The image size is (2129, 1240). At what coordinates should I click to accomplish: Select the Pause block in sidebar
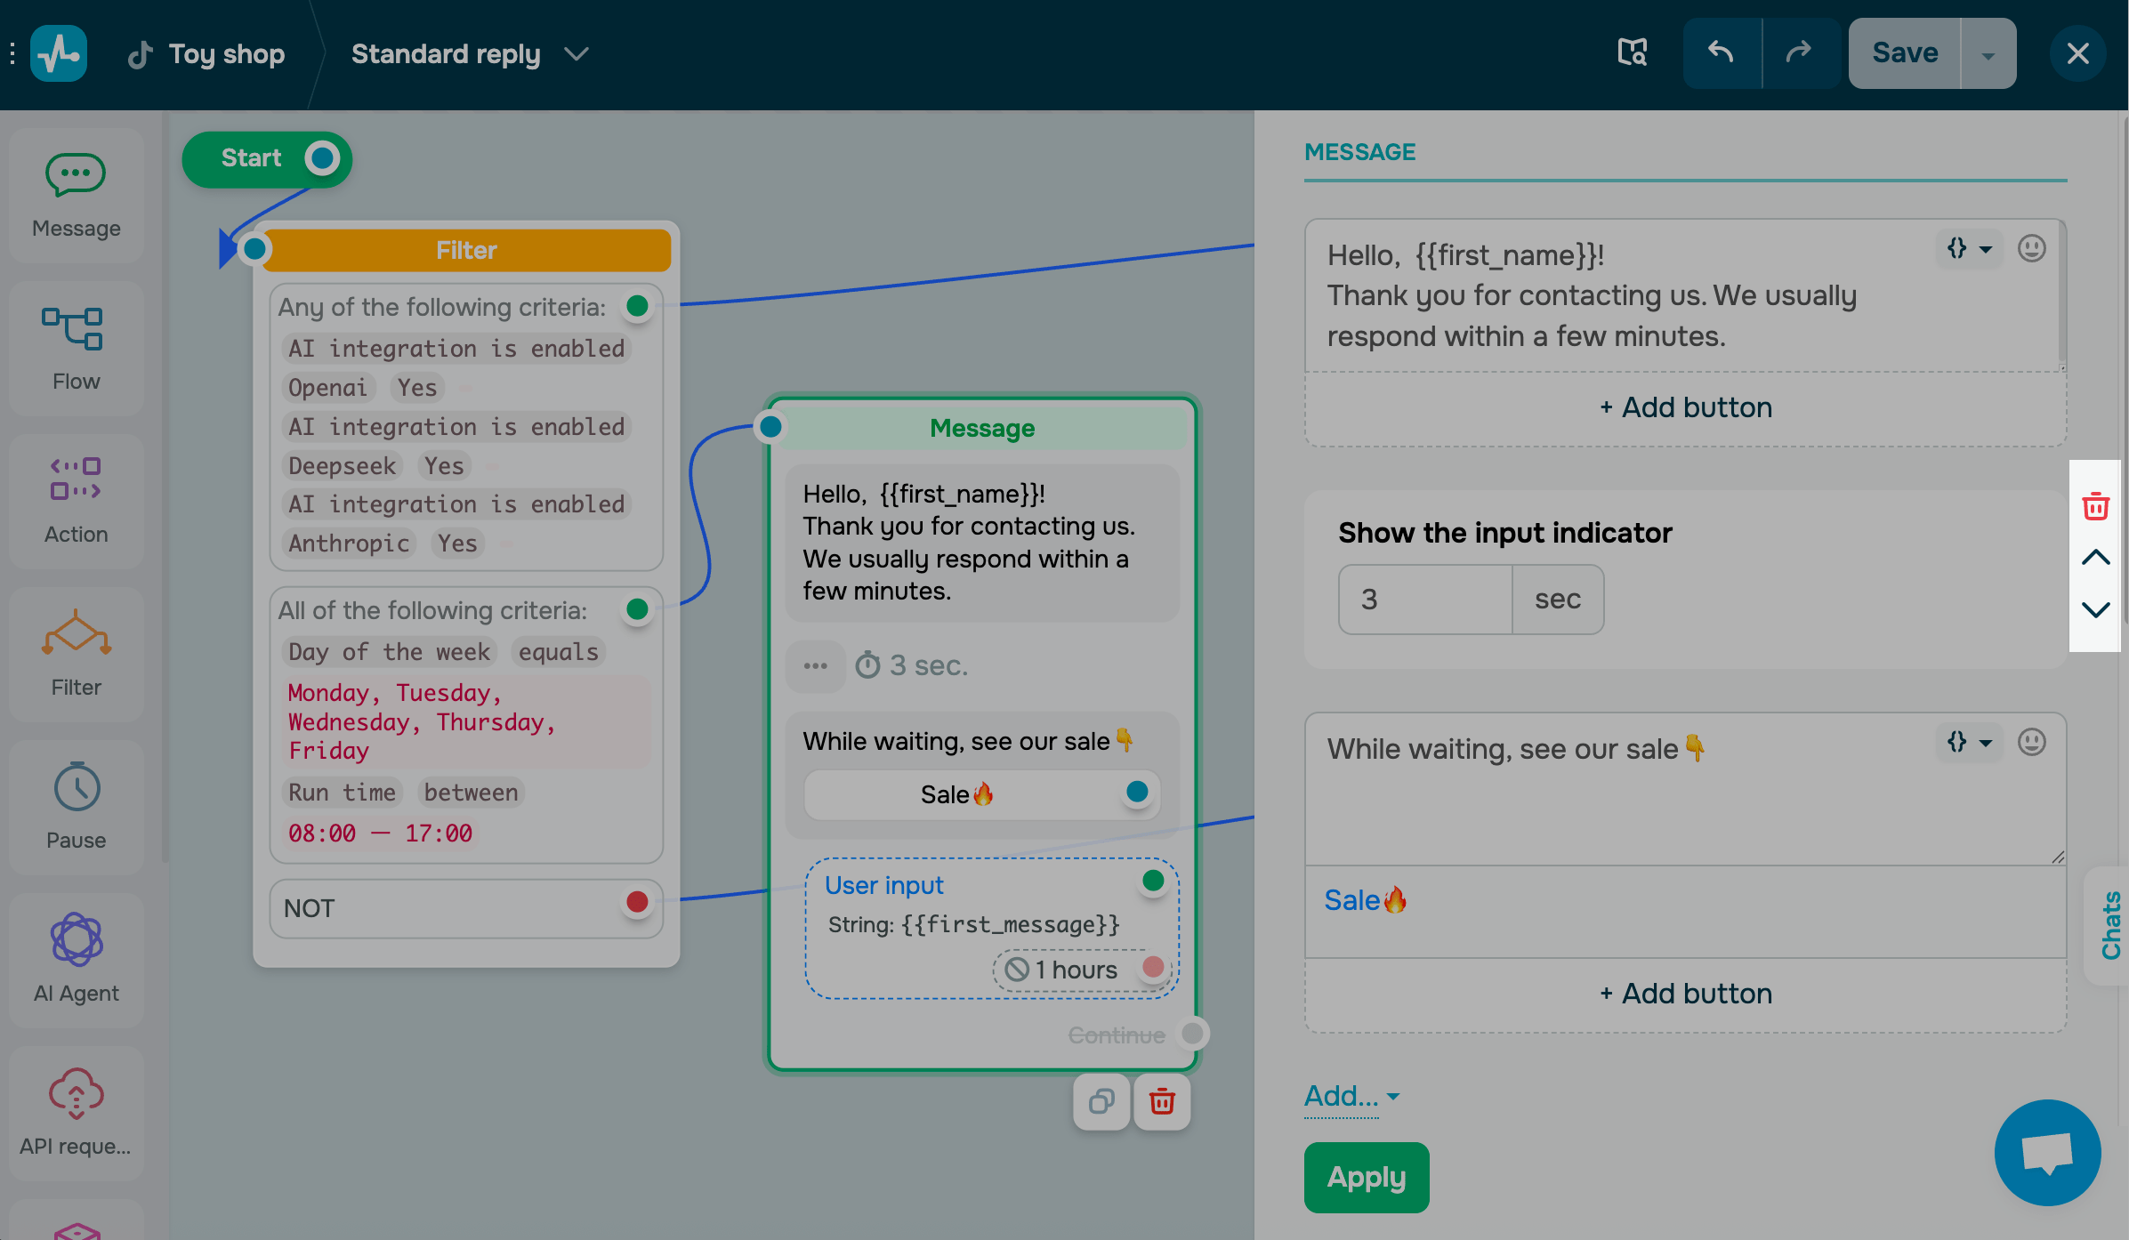[76, 807]
